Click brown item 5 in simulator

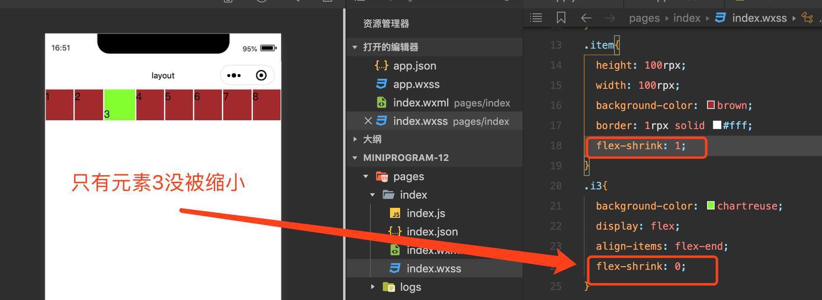[179, 105]
